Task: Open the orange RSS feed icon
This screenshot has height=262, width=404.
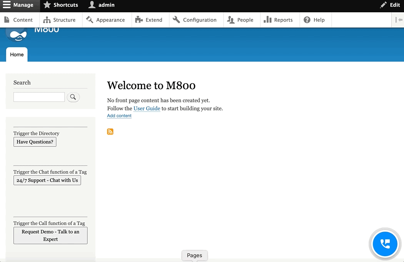Action: 110,132
